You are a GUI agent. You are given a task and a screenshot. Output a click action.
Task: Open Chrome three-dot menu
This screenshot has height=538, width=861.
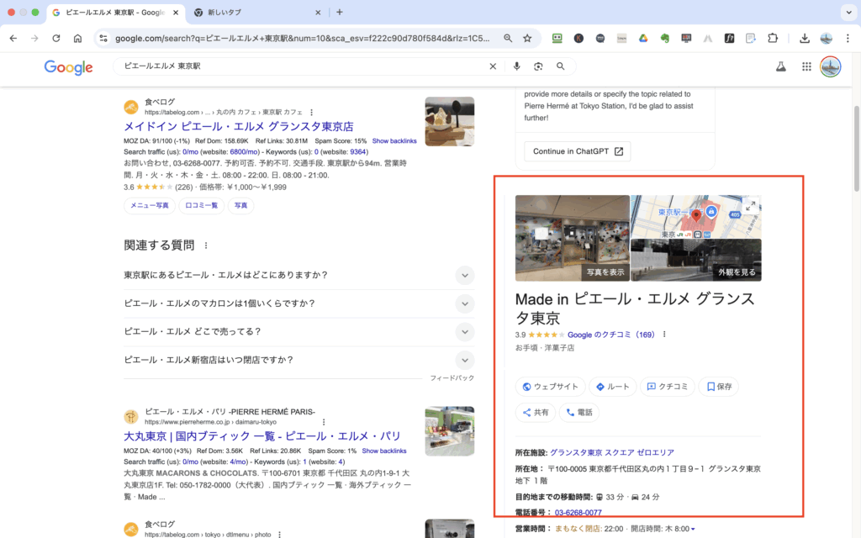(x=848, y=39)
